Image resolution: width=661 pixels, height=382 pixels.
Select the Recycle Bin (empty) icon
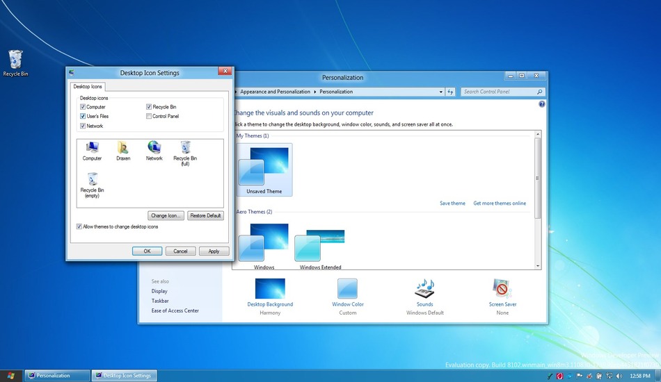tap(92, 181)
